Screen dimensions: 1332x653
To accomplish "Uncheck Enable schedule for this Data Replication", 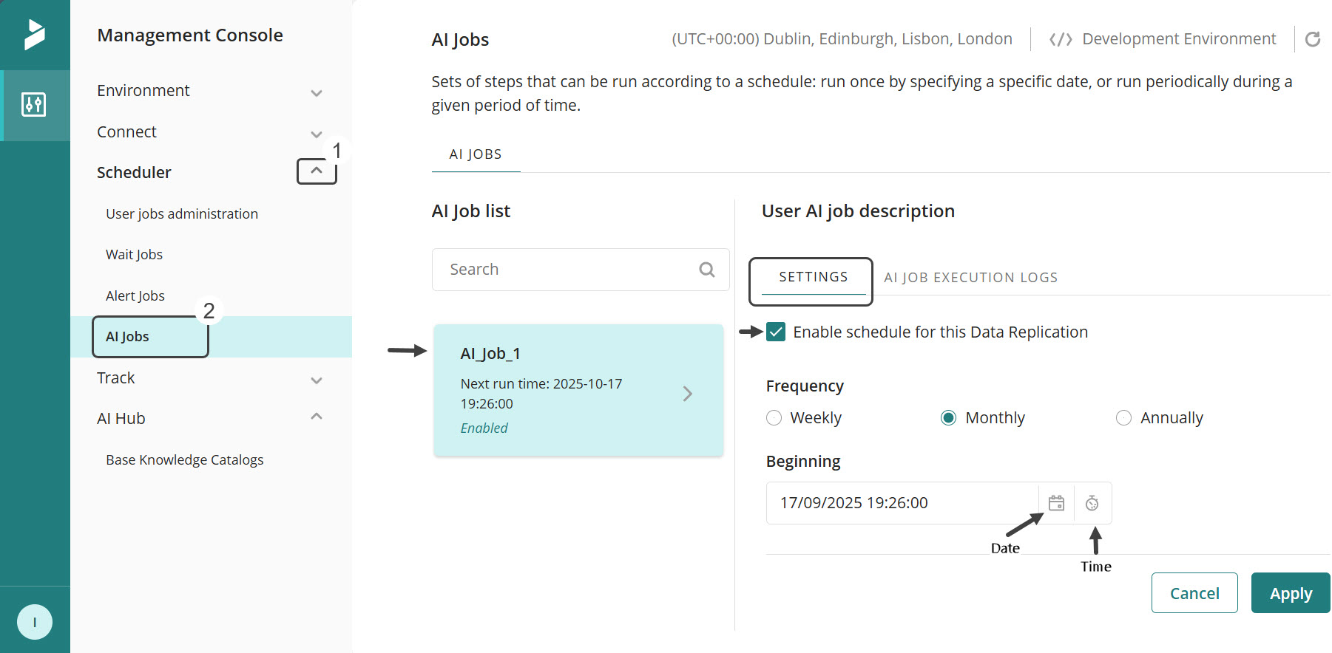I will (x=776, y=332).
